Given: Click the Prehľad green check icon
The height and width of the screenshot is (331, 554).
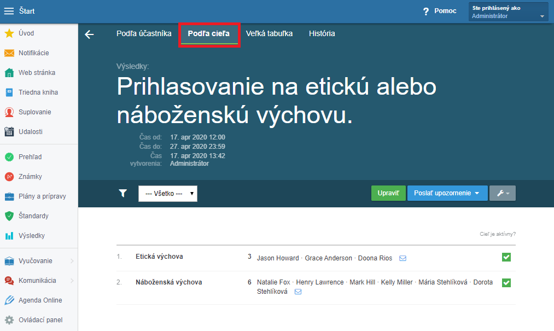Looking at the screenshot, I should pyautogui.click(x=9, y=156).
